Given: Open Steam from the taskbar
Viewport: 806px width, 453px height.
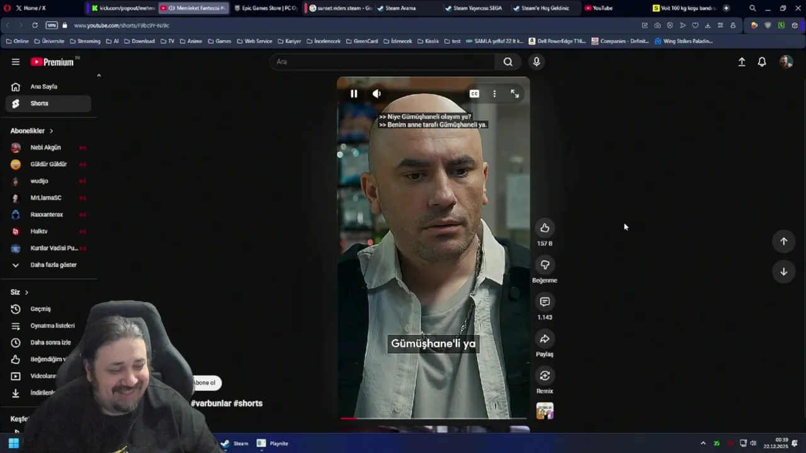Looking at the screenshot, I should tap(235, 444).
